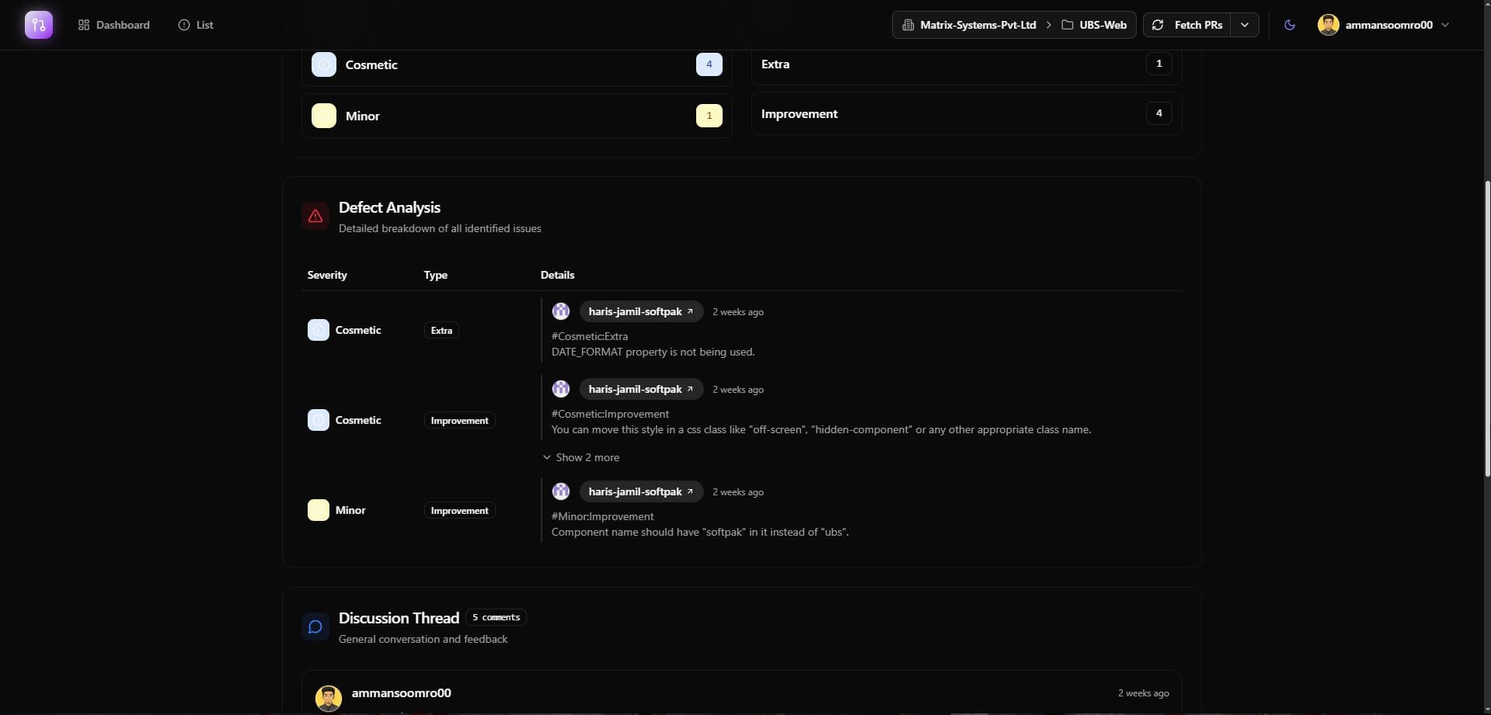
Task: Click Cosmetic severity icon in Improvement row
Action: [x=319, y=420]
